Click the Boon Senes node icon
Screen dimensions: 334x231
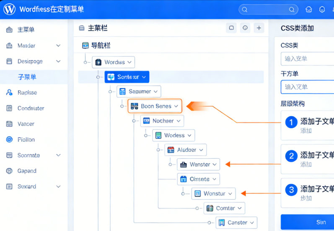coord(134,106)
